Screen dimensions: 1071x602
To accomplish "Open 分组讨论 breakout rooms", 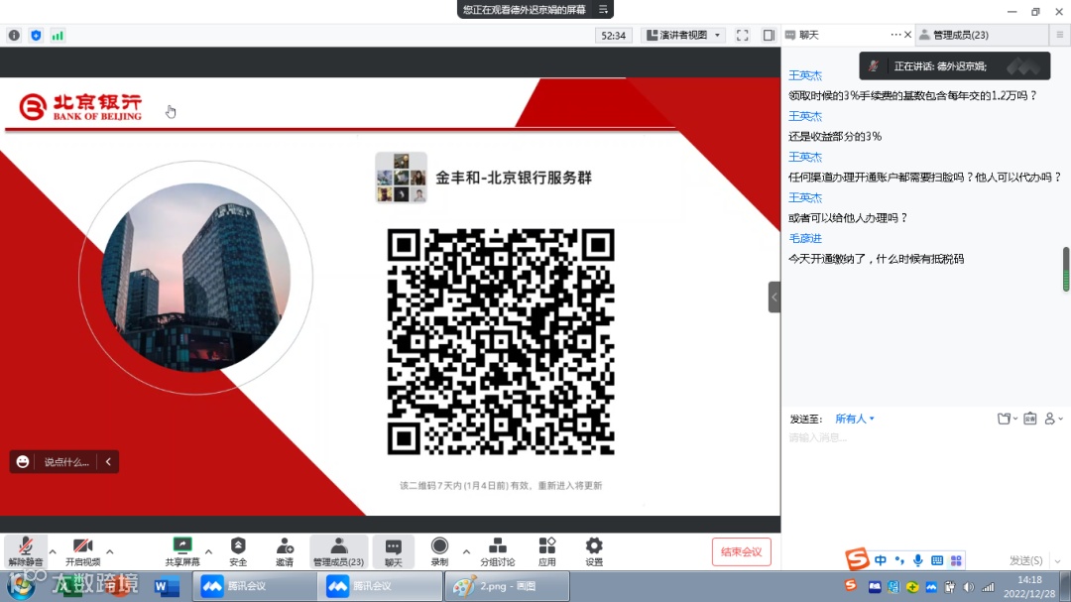I will point(497,551).
